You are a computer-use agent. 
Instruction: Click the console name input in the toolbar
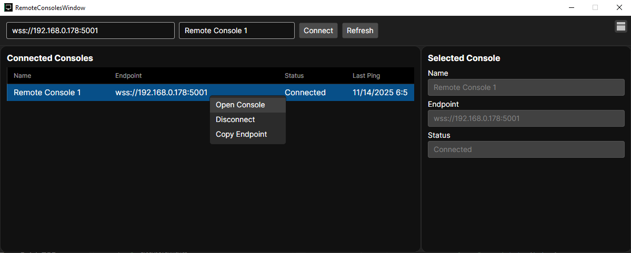236,31
